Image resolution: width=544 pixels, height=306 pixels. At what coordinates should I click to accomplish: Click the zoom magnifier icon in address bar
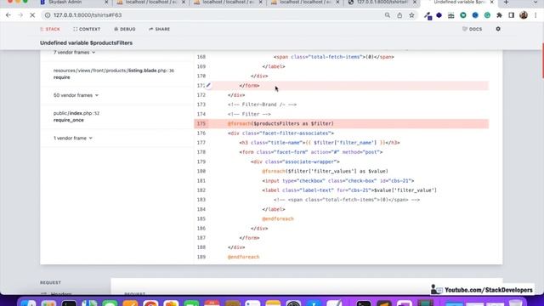388,15
